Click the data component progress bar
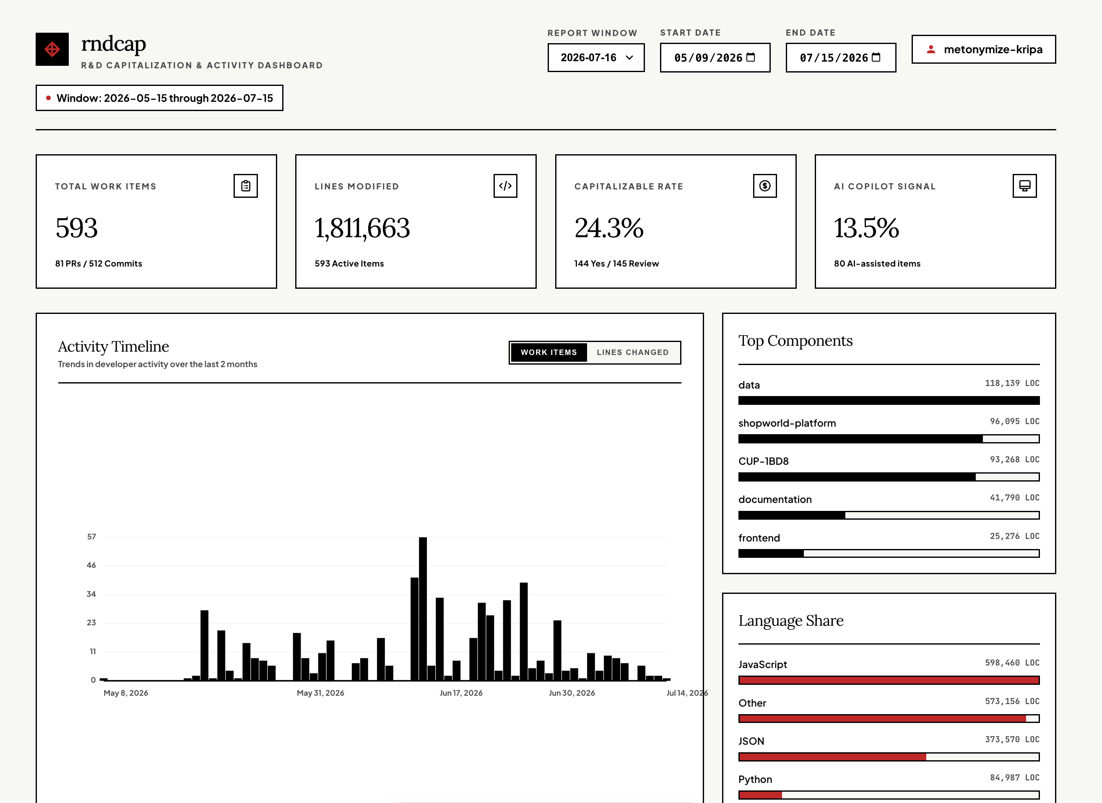1102x803 pixels. 889,401
